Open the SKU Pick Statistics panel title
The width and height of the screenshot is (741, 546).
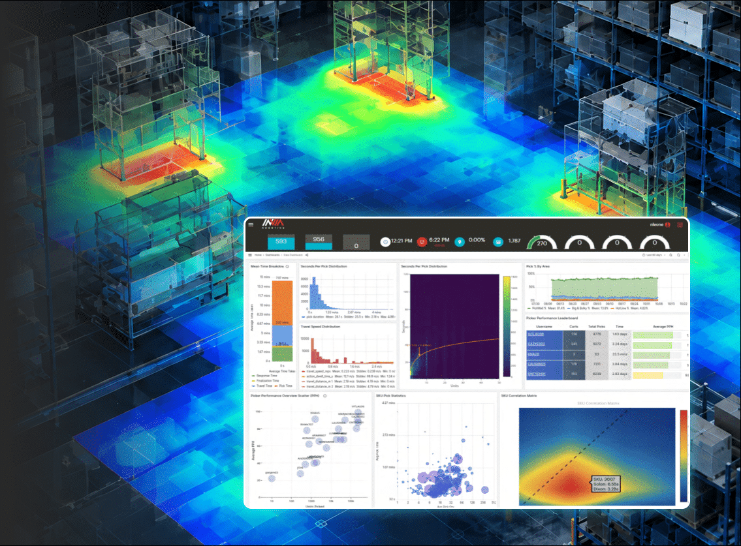[391, 396]
